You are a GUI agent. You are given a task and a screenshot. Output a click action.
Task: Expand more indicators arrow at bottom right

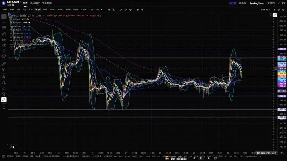(x=260, y=156)
